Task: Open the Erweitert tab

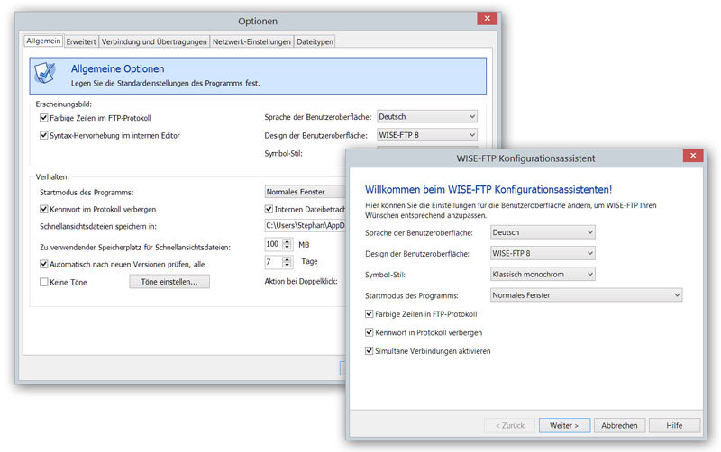Action: 81,41
